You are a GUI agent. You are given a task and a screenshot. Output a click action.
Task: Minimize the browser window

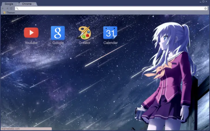pyautogui.click(x=200, y=2)
